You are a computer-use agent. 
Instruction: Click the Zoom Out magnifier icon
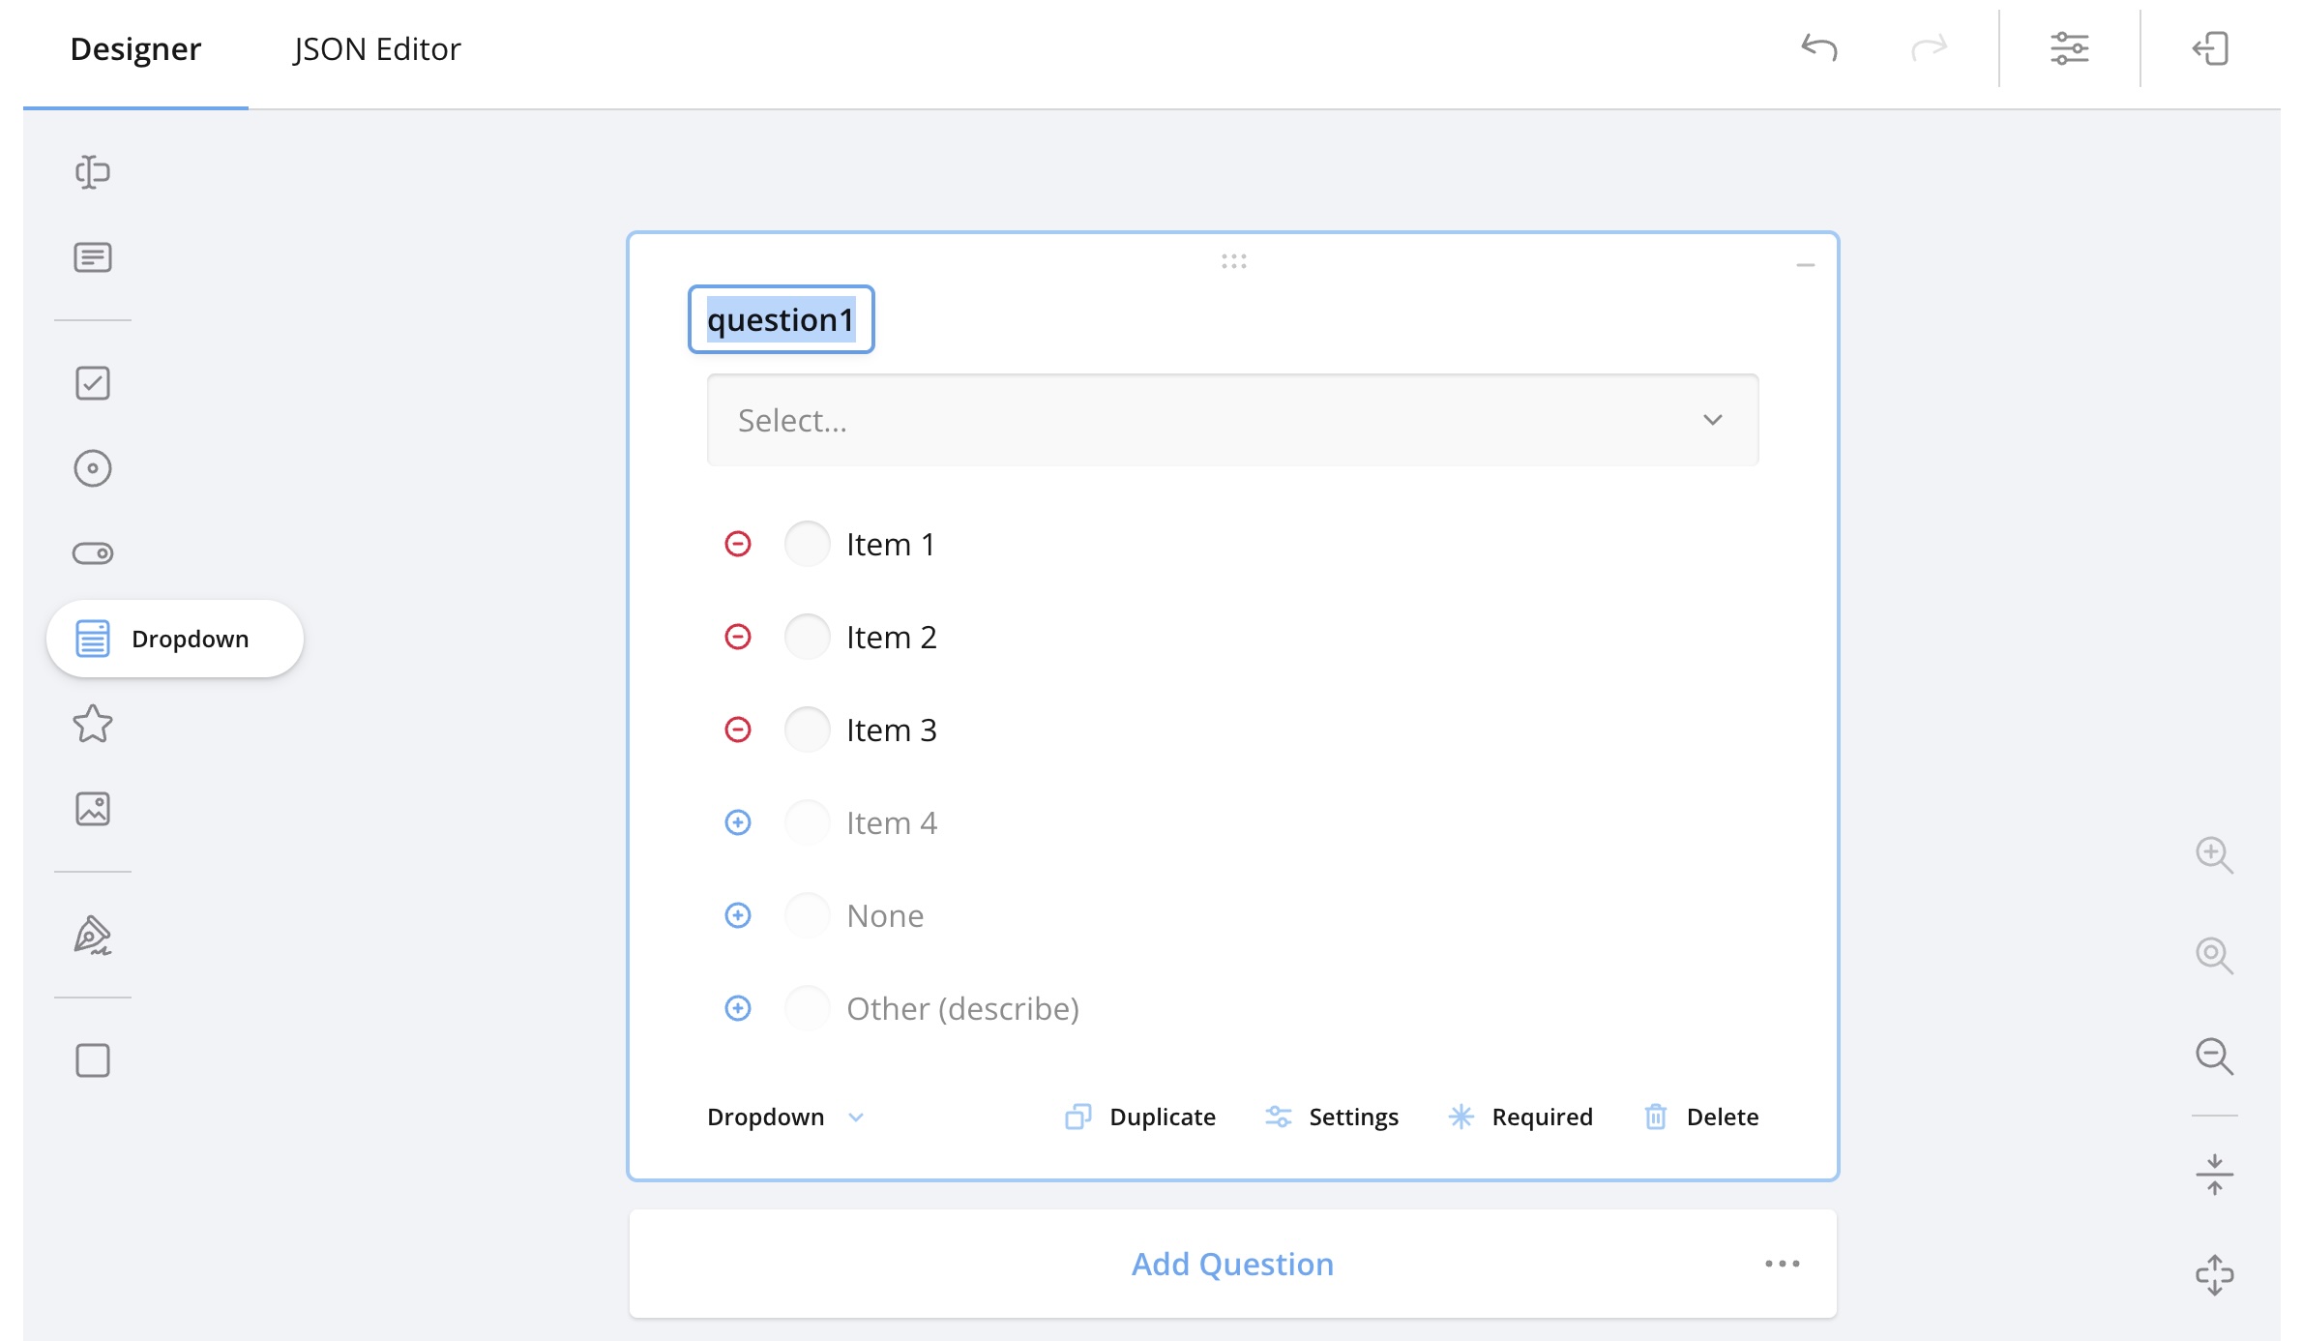pyautogui.click(x=2213, y=1056)
